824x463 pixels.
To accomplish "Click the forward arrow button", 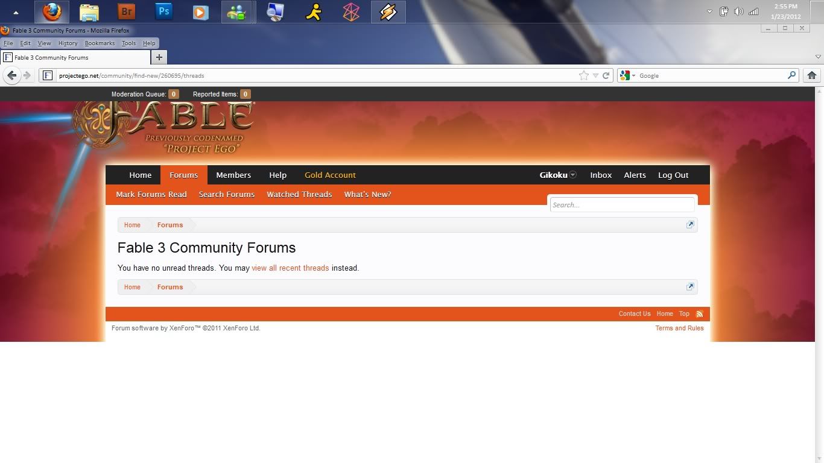I will [27, 75].
